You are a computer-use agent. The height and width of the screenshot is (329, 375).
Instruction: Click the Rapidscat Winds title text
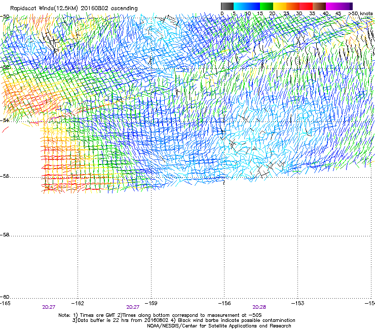(74, 8)
